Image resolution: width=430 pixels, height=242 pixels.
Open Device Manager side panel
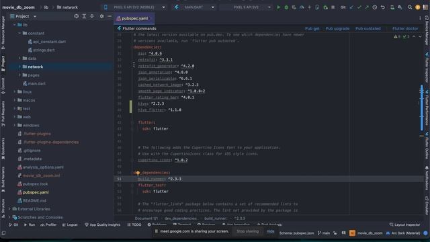coord(427,30)
